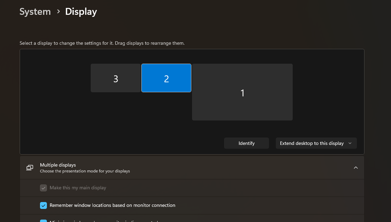Click the Select a display instruction text
391x222 pixels.
tap(102, 43)
